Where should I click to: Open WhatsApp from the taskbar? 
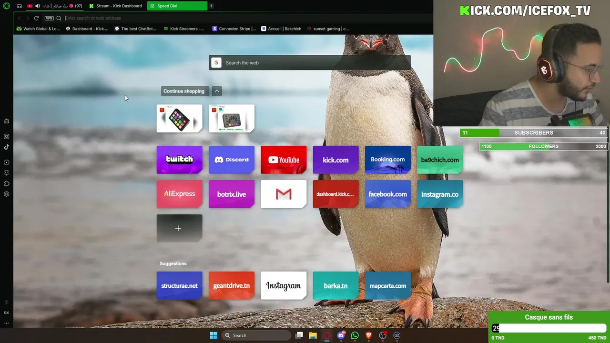pos(355,335)
